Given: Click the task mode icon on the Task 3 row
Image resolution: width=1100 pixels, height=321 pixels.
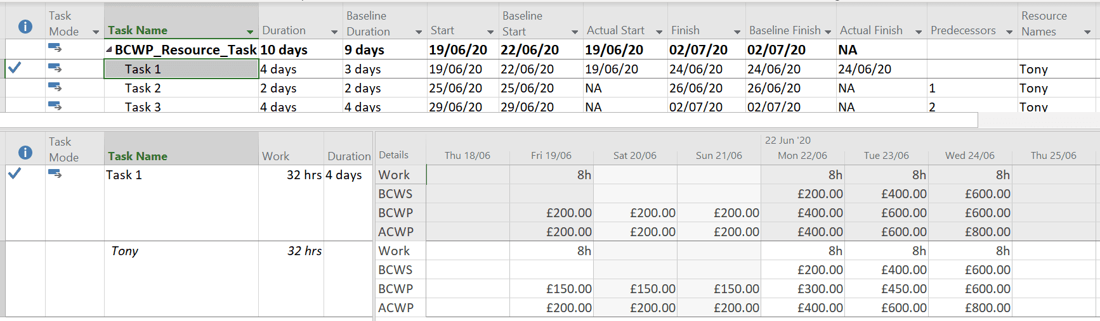Looking at the screenshot, I should click(55, 106).
